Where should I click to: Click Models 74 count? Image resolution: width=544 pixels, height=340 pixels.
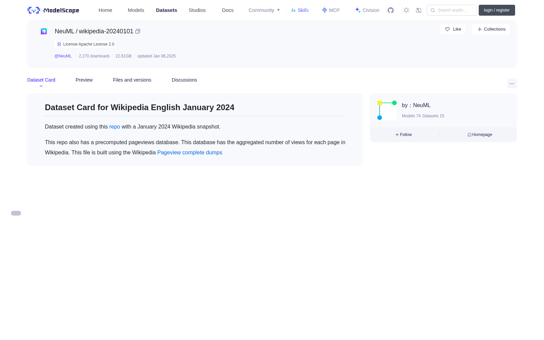[411, 116]
